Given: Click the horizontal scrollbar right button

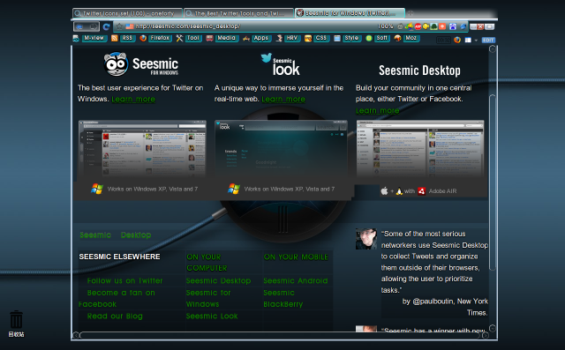Looking at the screenshot, I should click(486, 335).
